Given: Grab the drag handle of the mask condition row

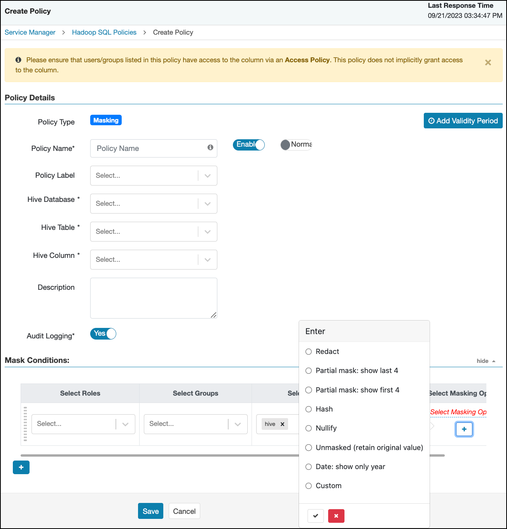Looking at the screenshot, I should (x=25, y=424).
